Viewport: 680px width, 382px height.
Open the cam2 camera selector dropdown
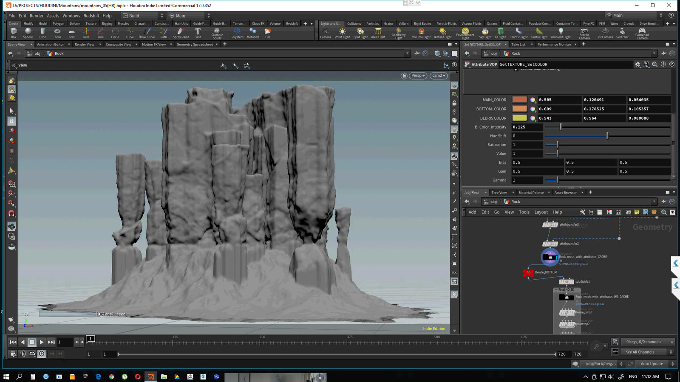coord(438,75)
